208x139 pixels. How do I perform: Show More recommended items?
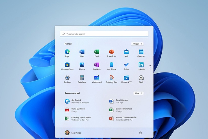(x=138, y=93)
